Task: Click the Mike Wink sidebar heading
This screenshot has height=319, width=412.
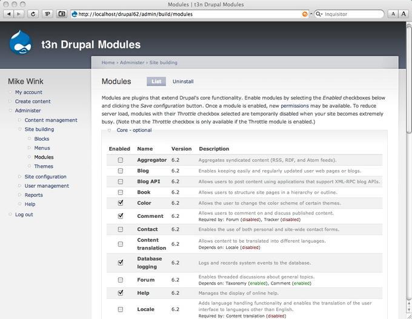Action: pyautogui.click(x=25, y=81)
